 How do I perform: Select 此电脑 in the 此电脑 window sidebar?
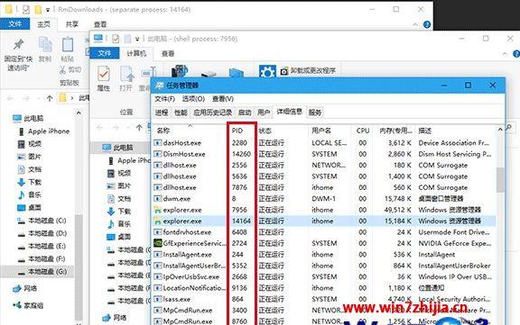click(123, 148)
